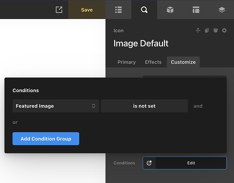Open the Outline list panel
This screenshot has height=183, width=234.
[118, 10]
